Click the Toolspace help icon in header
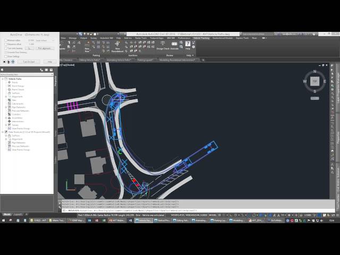The image size is (340, 255). [51, 70]
